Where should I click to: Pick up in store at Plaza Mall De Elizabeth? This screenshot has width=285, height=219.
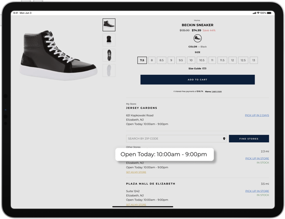point(257,191)
